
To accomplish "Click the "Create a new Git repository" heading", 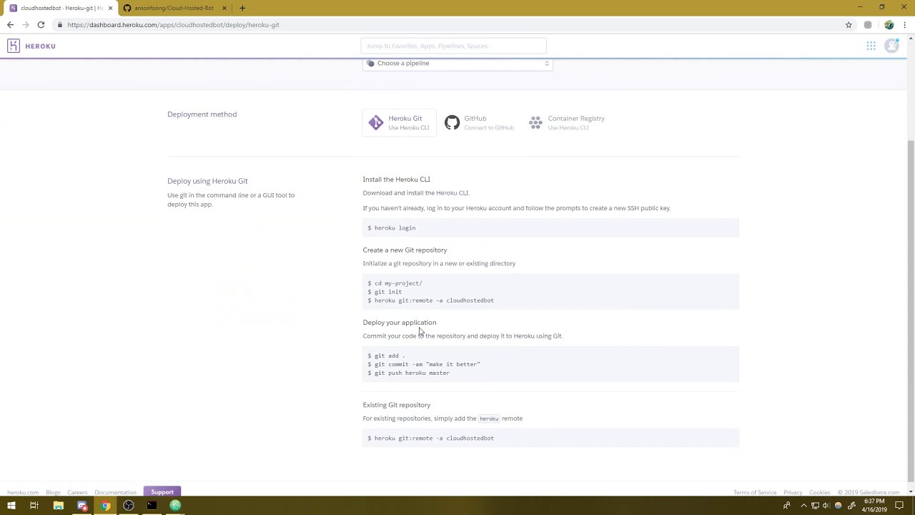I will coord(405,250).
